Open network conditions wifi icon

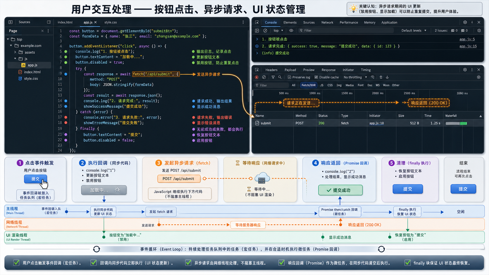click(x=373, y=77)
